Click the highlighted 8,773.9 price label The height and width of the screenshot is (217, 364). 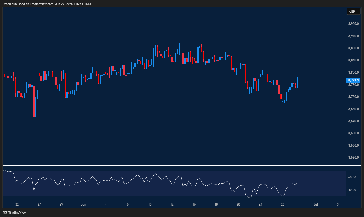[x=353, y=80]
